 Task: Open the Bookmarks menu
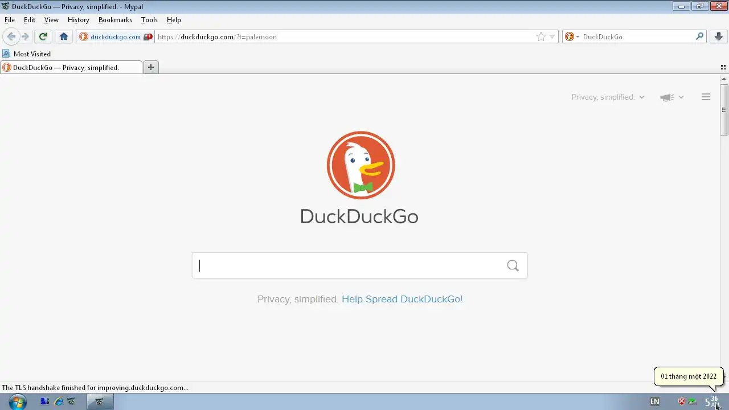115,19
